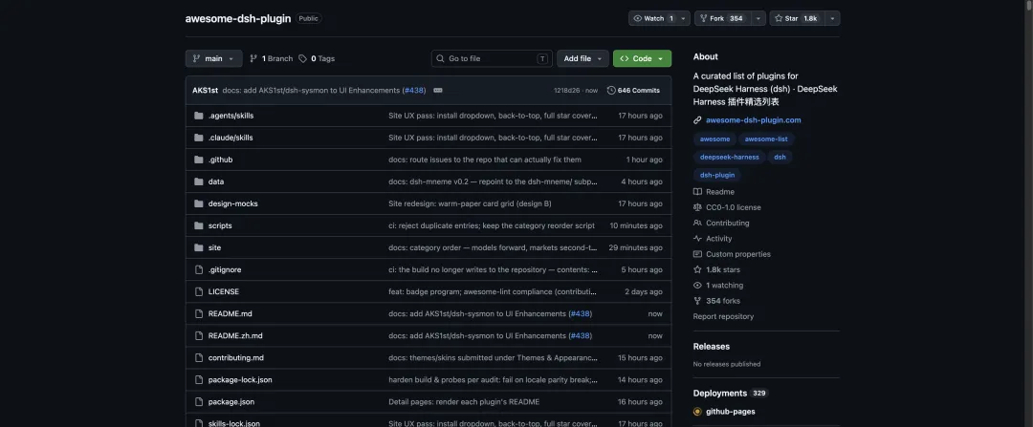
Task: Open pull request #438 in latest commit header
Action: (x=414, y=90)
